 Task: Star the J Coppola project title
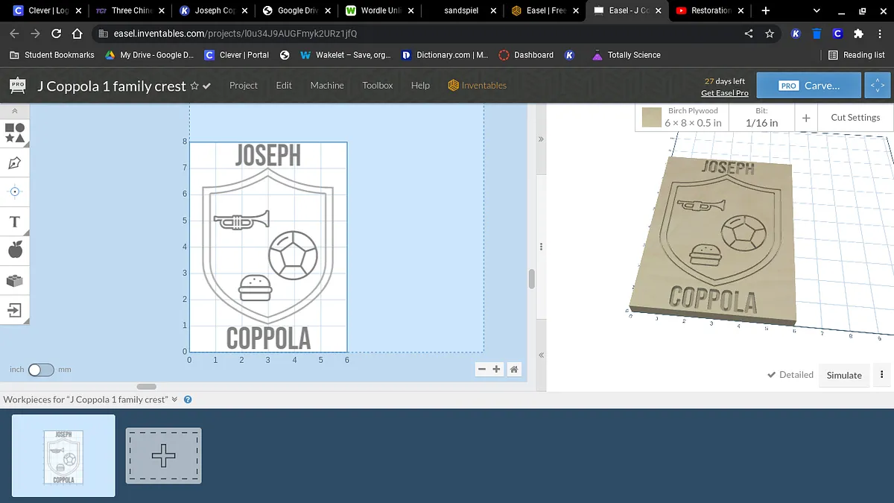pos(194,86)
